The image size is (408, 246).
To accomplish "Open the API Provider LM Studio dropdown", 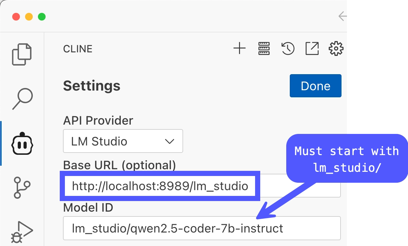I will coord(123,141).
